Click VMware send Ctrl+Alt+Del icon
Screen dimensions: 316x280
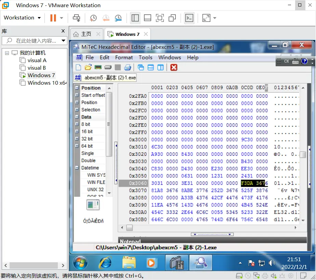[77, 18]
